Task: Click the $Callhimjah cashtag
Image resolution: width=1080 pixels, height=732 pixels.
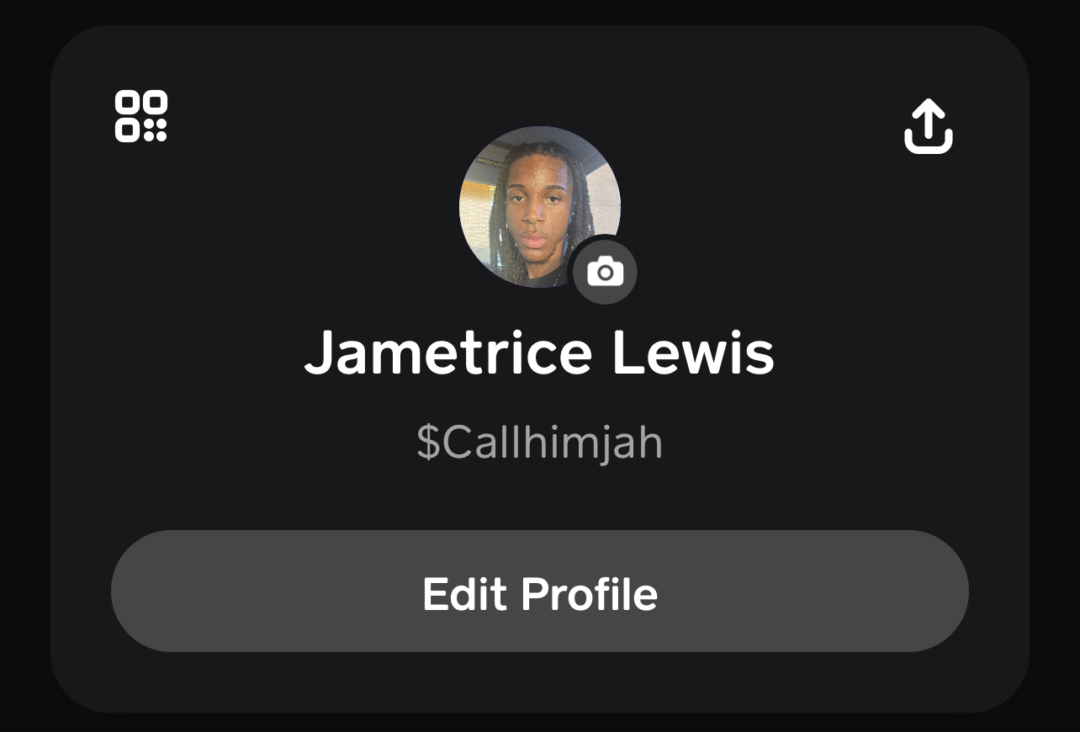Action: pyautogui.click(x=540, y=443)
